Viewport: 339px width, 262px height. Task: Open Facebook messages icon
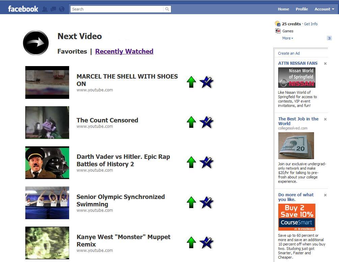[53, 9]
